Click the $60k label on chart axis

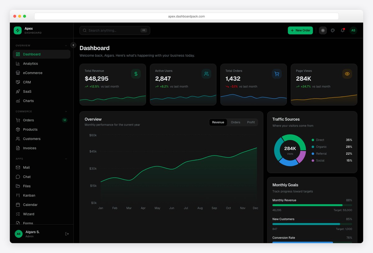point(93,135)
